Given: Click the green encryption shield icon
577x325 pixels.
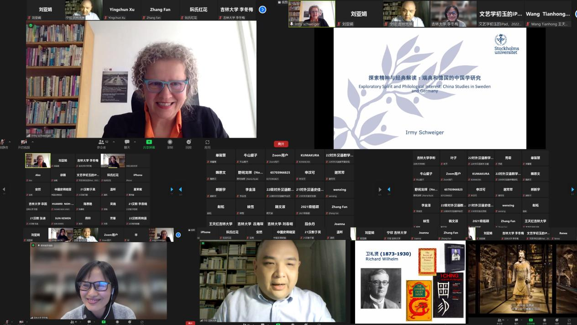Looking at the screenshot, I should pyautogui.click(x=31, y=26).
